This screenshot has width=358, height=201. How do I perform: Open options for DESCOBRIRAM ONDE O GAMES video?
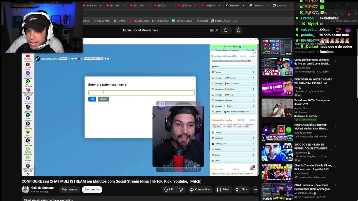point(335,80)
